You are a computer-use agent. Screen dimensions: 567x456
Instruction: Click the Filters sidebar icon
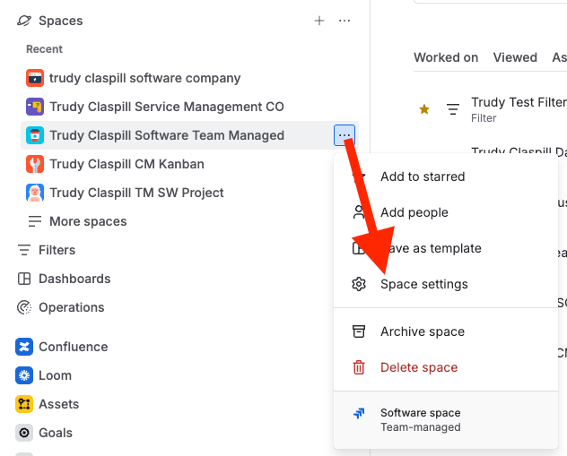pos(24,250)
